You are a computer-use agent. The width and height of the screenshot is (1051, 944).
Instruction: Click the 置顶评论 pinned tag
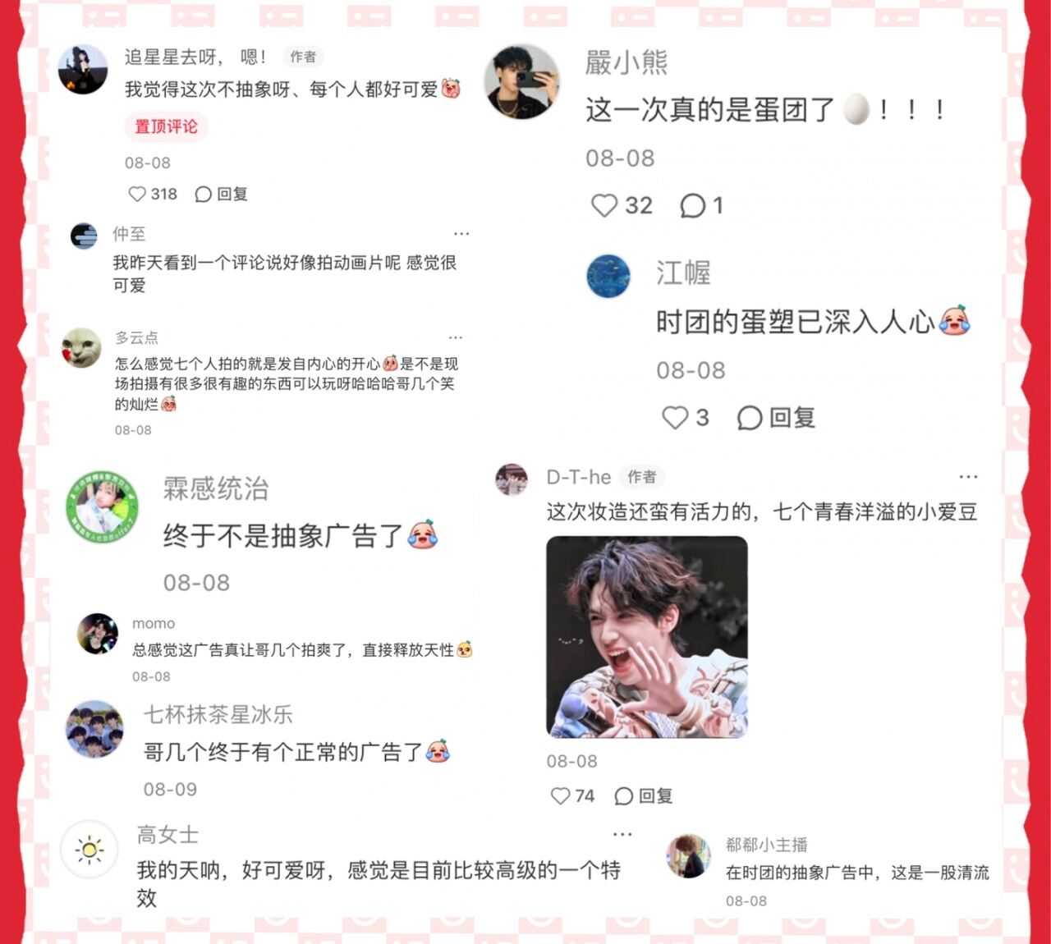166,126
